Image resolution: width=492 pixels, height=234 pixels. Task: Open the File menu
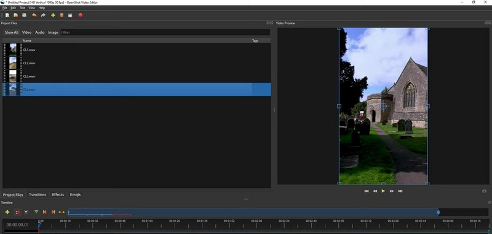[x=5, y=8]
